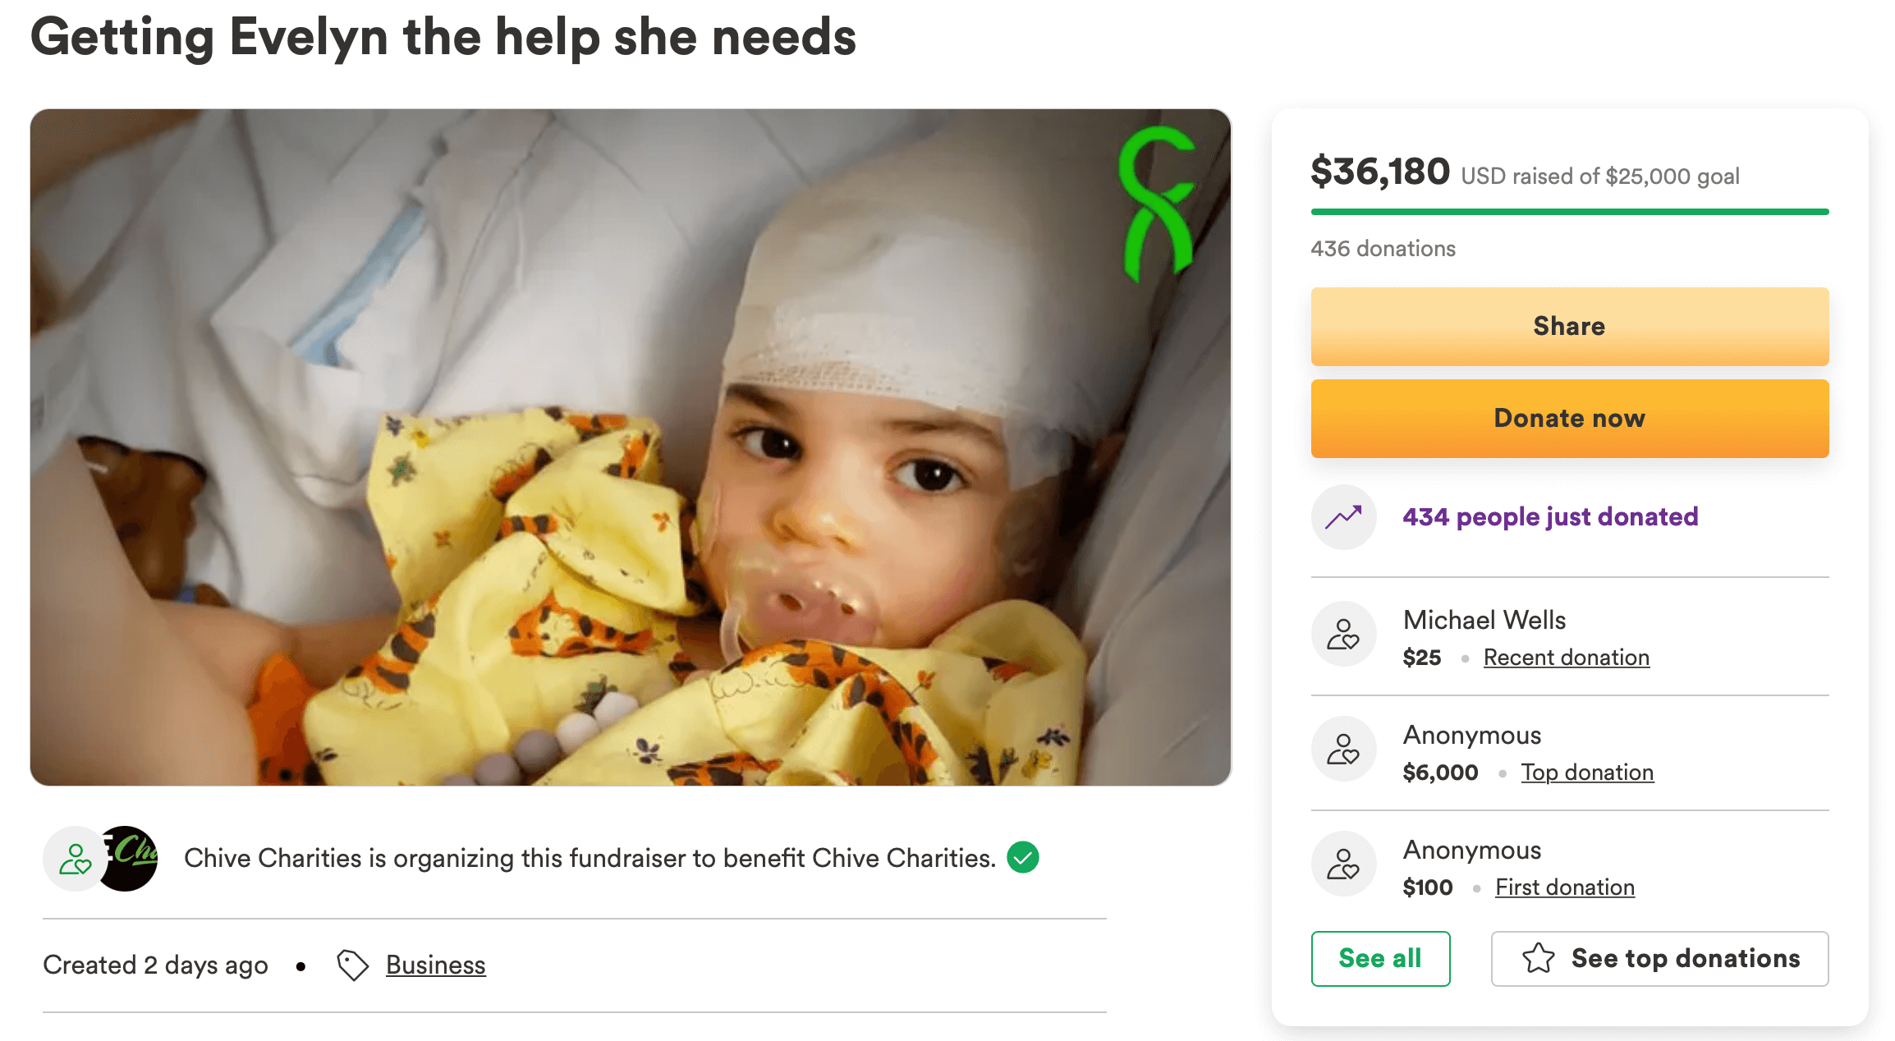This screenshot has width=1895, height=1041.
Task: Open the See all donations list
Action: coord(1380,959)
